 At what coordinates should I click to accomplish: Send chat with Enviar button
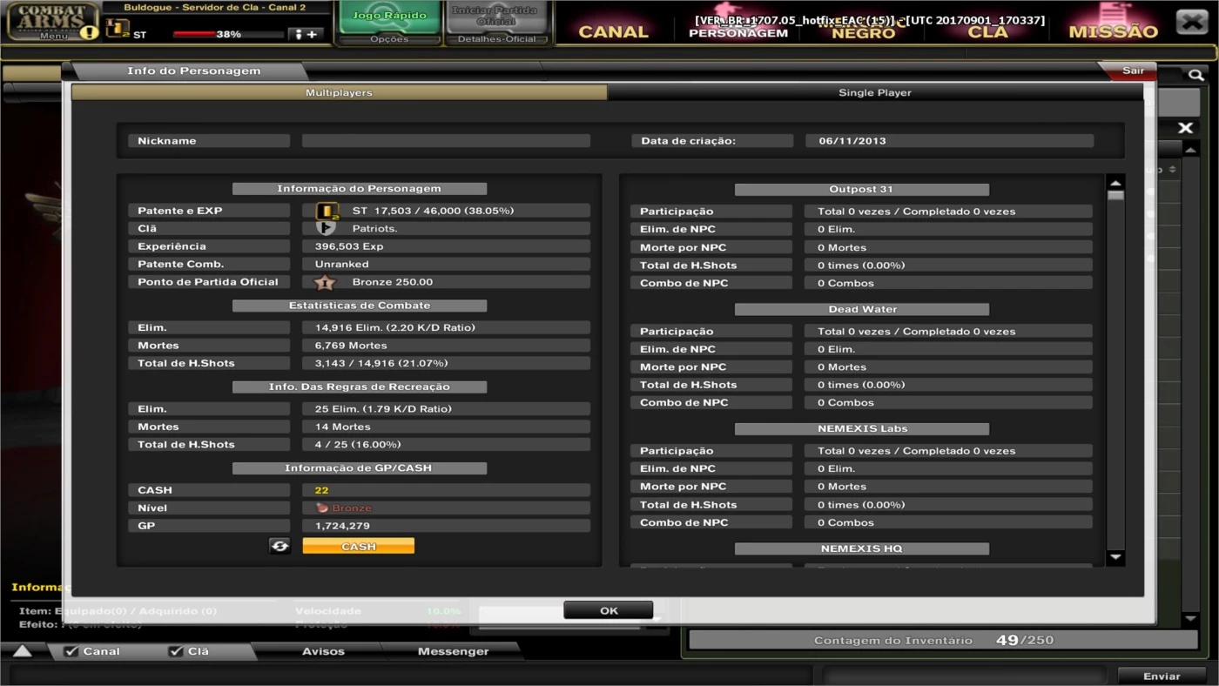point(1162,676)
